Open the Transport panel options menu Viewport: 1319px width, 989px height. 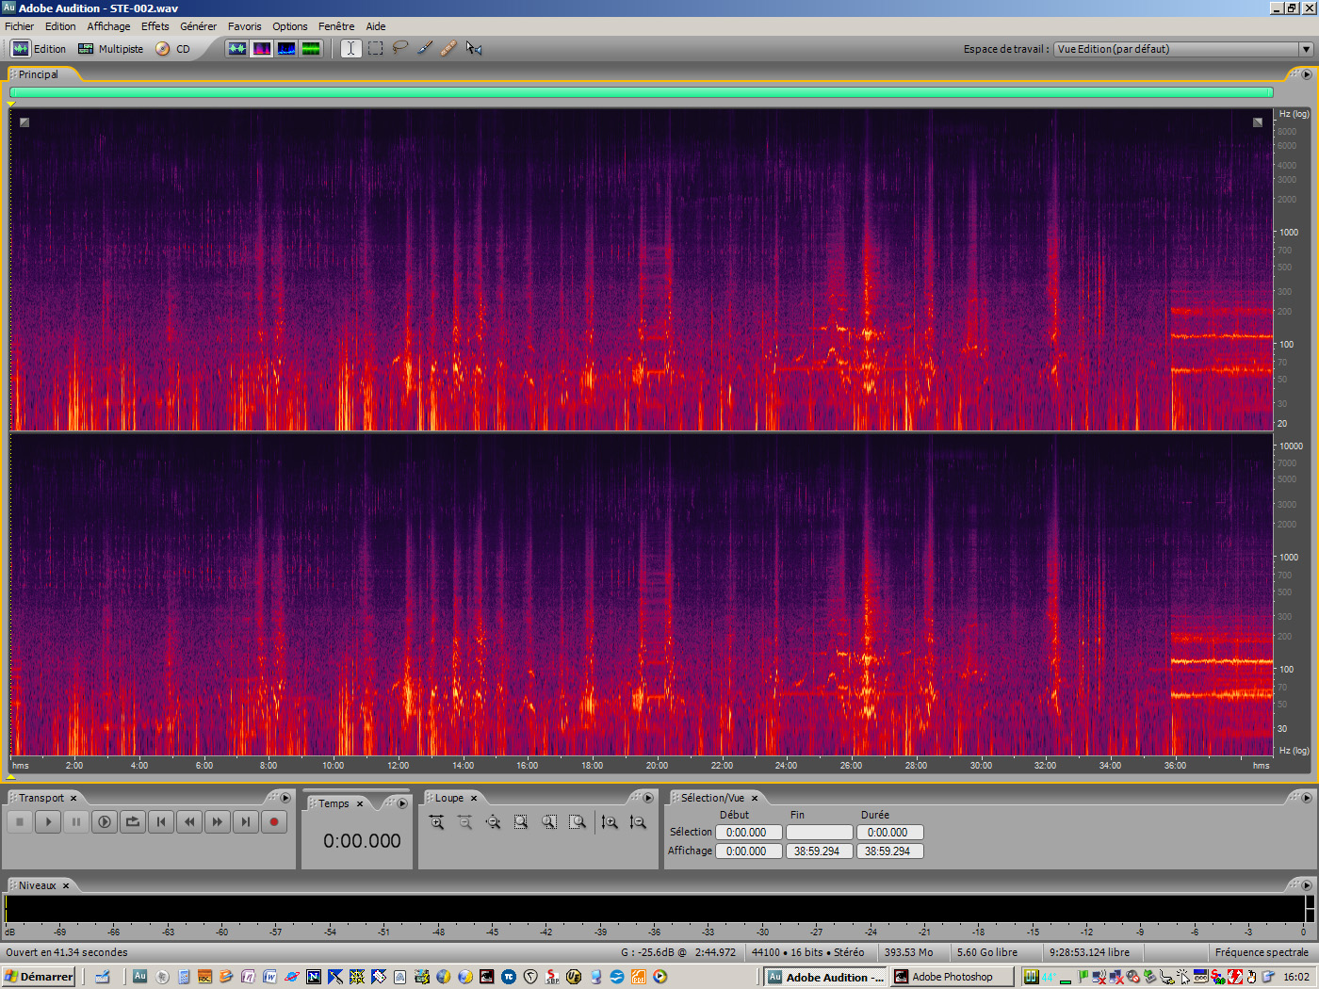(285, 798)
